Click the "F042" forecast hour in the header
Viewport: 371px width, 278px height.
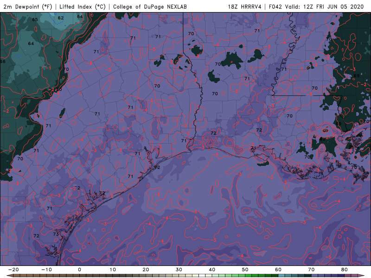coord(275,6)
